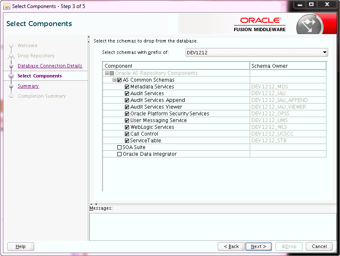Uncheck the Call Control checkbox
The width and height of the screenshot is (340, 256).
coord(127,134)
